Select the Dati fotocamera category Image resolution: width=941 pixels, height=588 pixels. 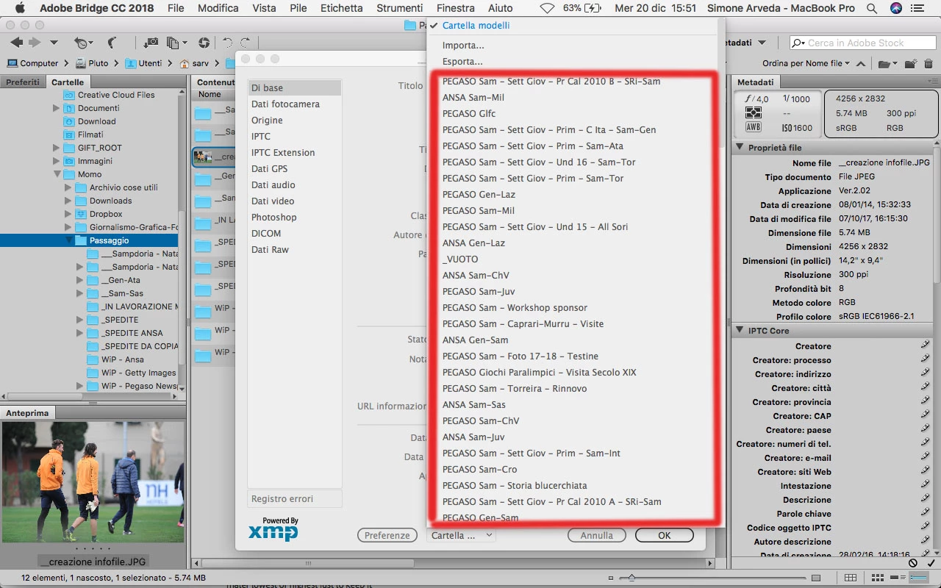click(x=295, y=104)
